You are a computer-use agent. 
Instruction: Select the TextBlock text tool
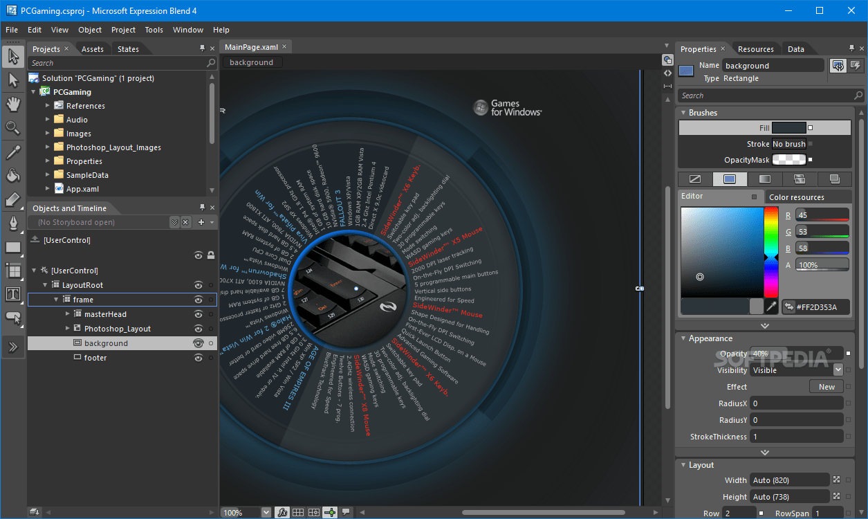tap(12, 294)
